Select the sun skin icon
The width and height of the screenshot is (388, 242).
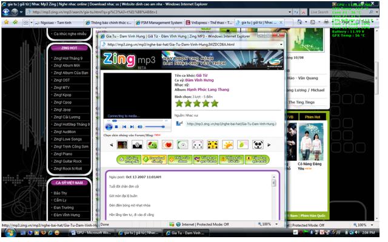click(228, 145)
